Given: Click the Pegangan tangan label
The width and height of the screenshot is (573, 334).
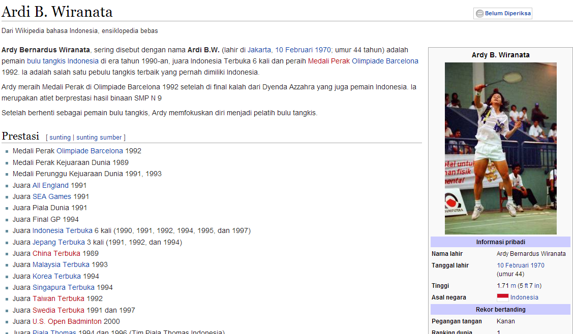Looking at the screenshot, I should [457, 321].
